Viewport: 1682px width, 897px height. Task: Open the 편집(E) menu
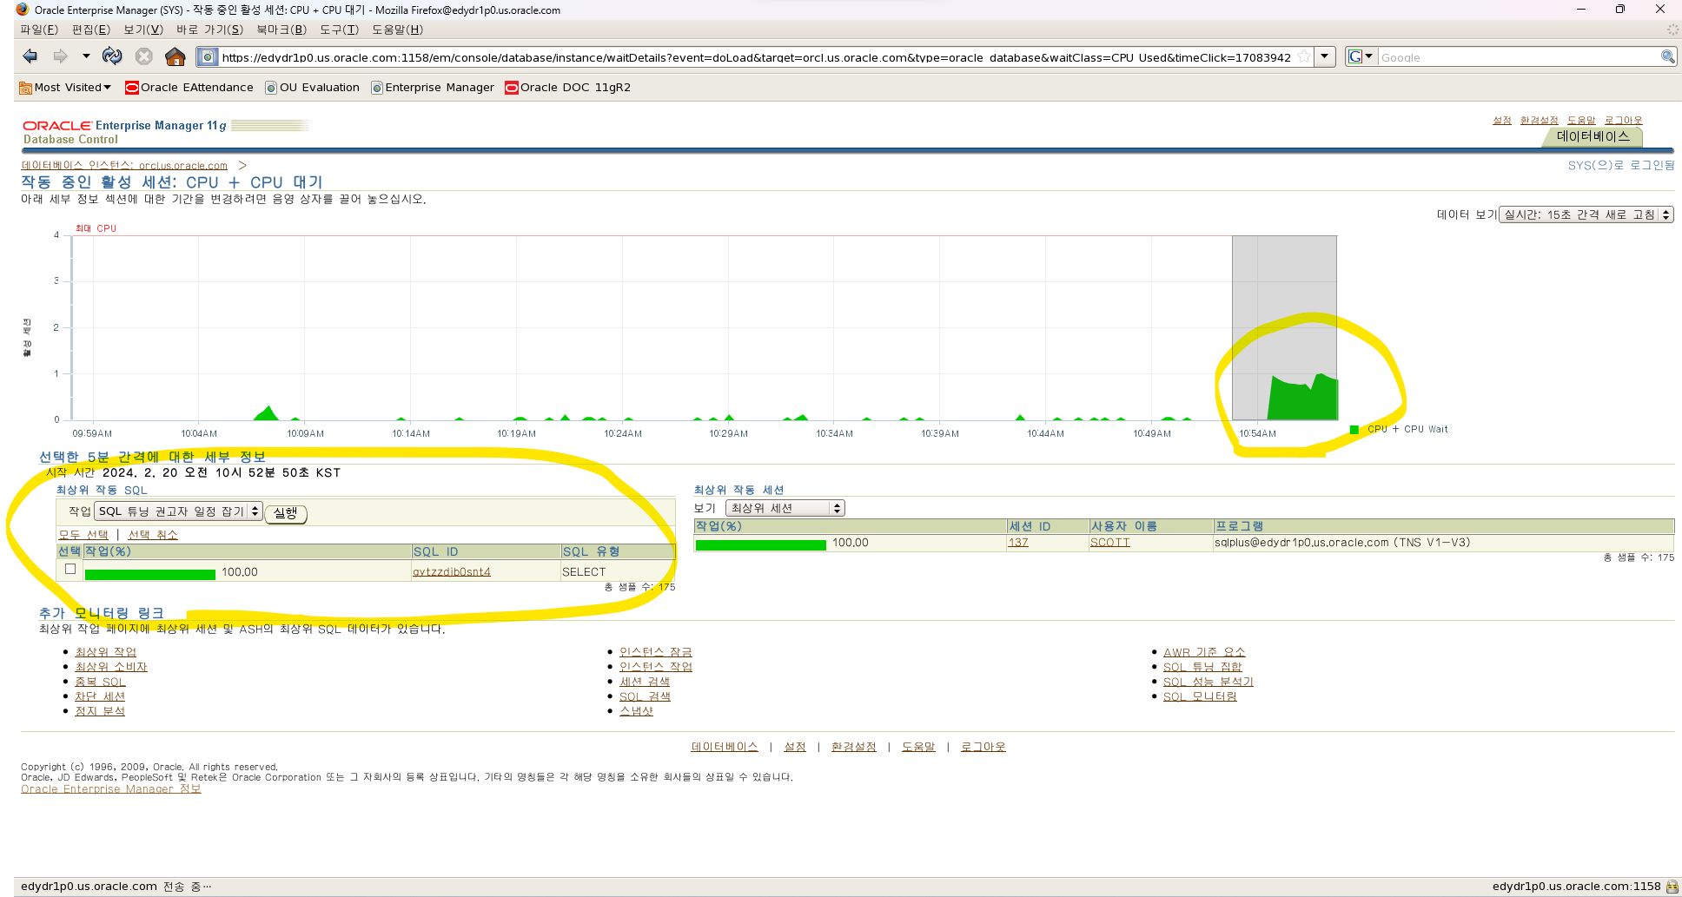point(91,30)
